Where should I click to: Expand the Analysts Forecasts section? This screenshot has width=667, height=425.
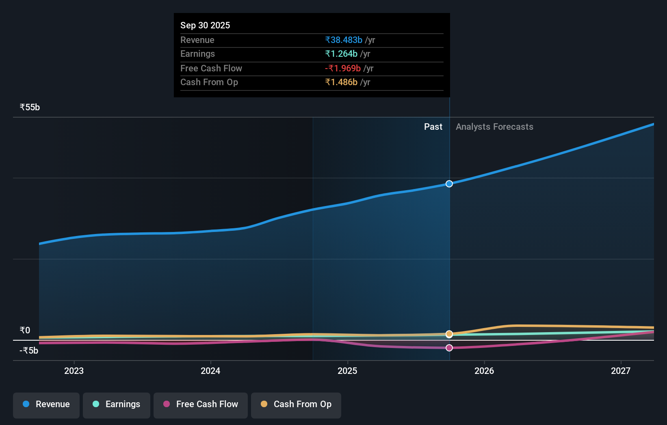click(494, 127)
